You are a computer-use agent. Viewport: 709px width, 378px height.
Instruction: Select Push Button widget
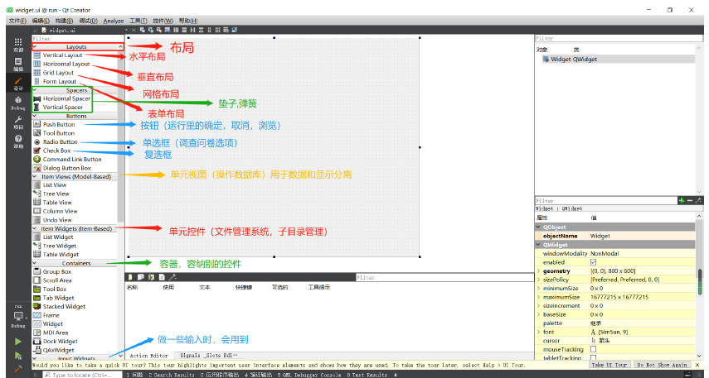[x=54, y=124]
